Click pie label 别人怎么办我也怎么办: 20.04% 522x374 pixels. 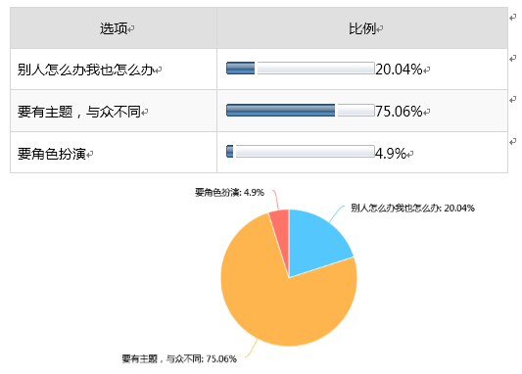pyautogui.click(x=413, y=208)
